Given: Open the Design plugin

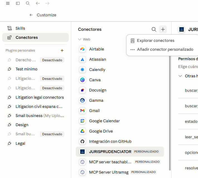Looking at the screenshot, I should [35, 125].
